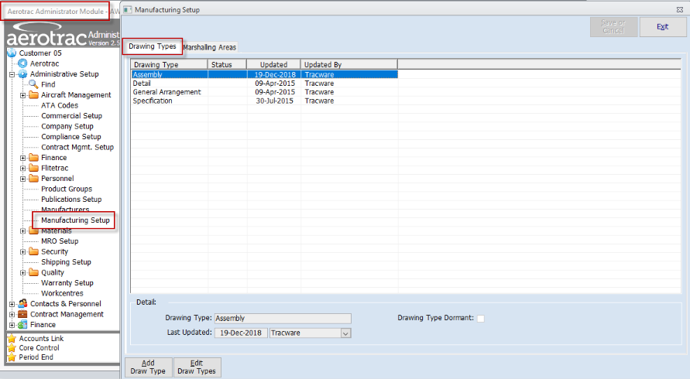Click into the Drawing Type text field
This screenshot has width=690, height=379.
click(282, 318)
